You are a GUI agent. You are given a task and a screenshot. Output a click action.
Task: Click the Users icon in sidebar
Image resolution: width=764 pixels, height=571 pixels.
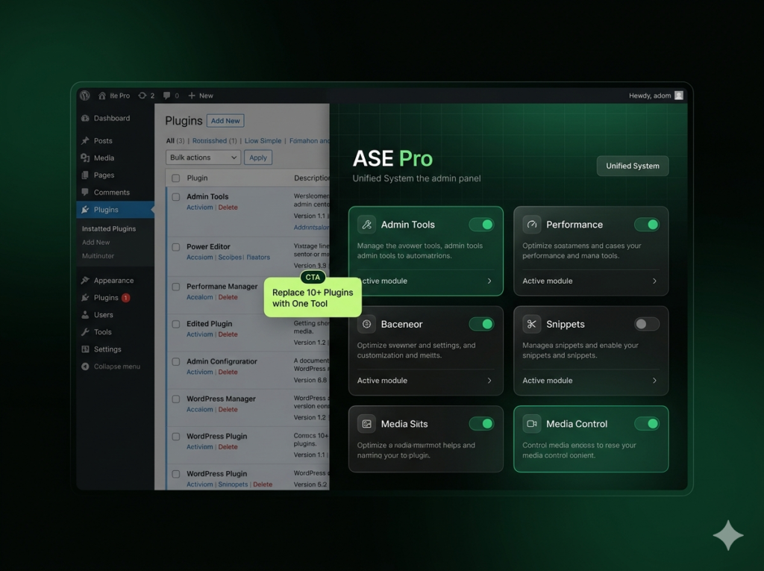coord(85,314)
